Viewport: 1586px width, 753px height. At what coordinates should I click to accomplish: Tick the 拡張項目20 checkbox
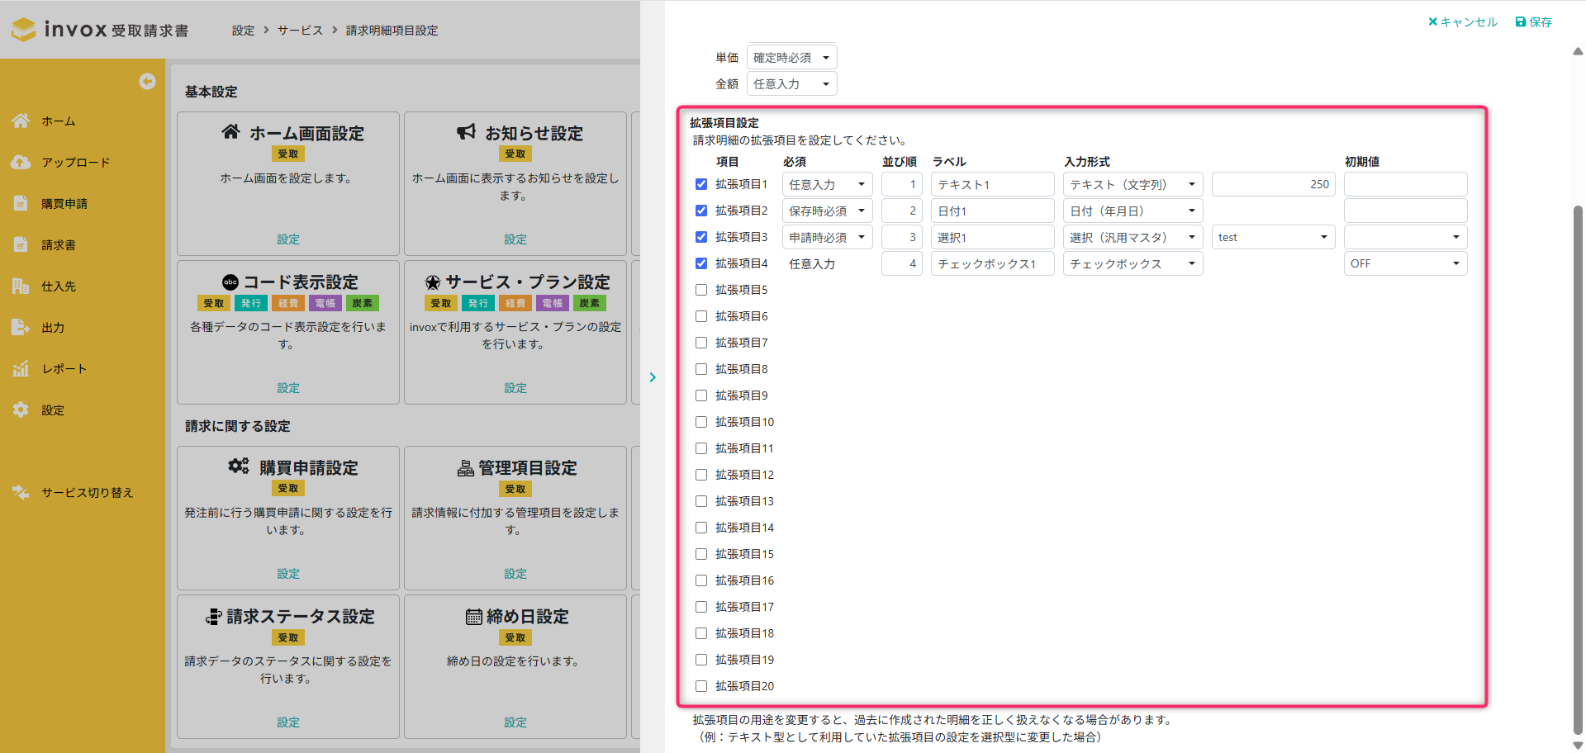(x=701, y=686)
